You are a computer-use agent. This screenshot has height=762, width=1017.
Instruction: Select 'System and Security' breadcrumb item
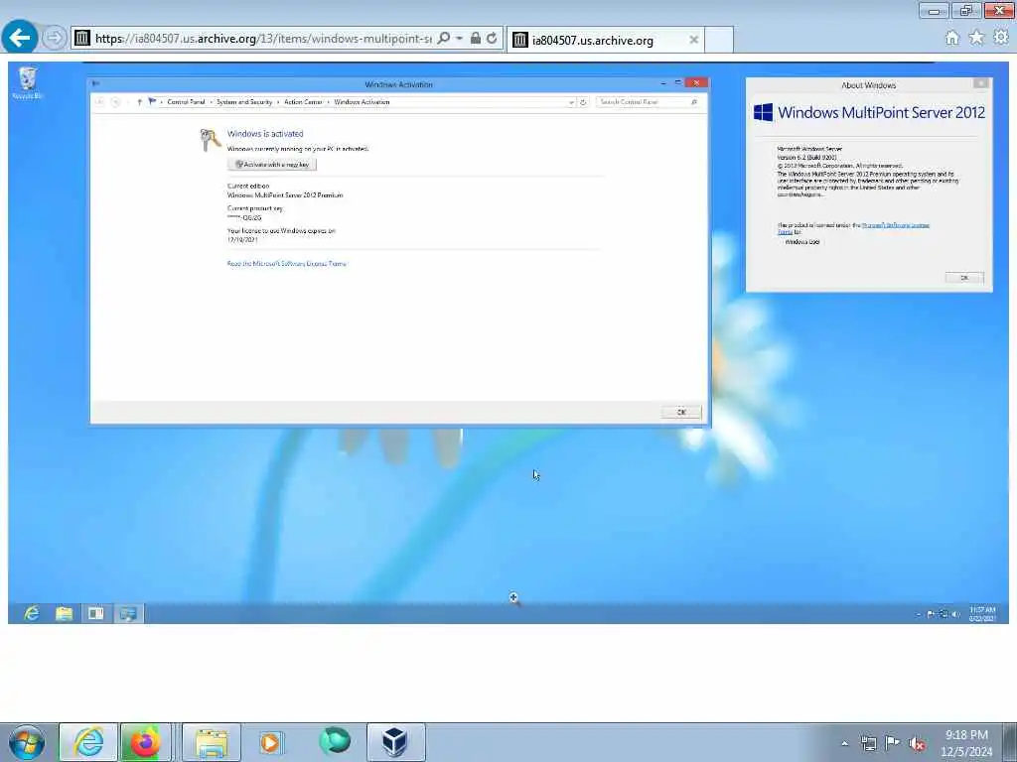244,102
